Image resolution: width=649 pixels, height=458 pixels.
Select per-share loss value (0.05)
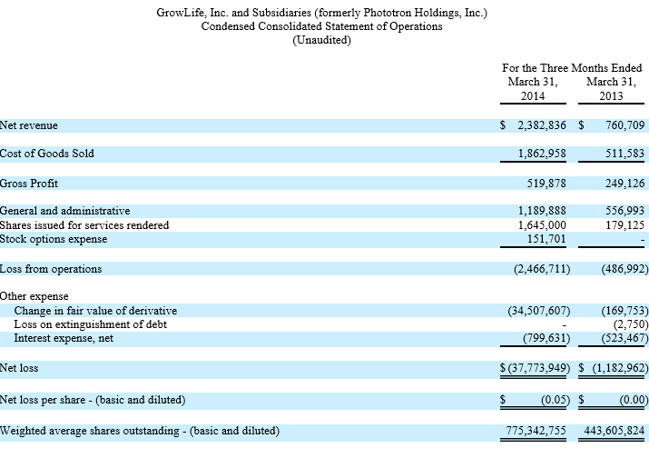(x=556, y=400)
